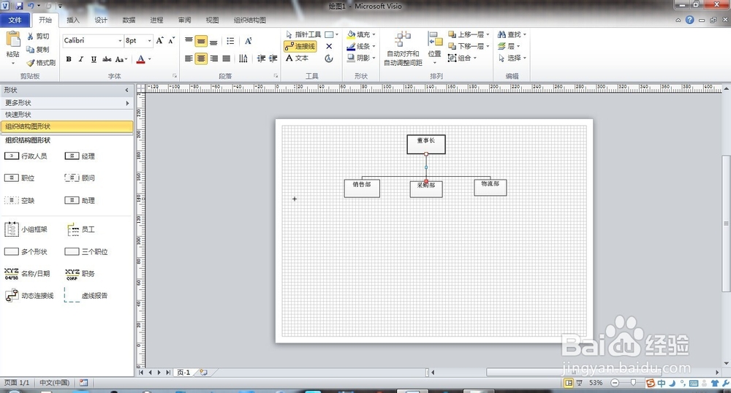Open the 页-1 page tab
This screenshot has height=393, width=731.
coord(183,372)
